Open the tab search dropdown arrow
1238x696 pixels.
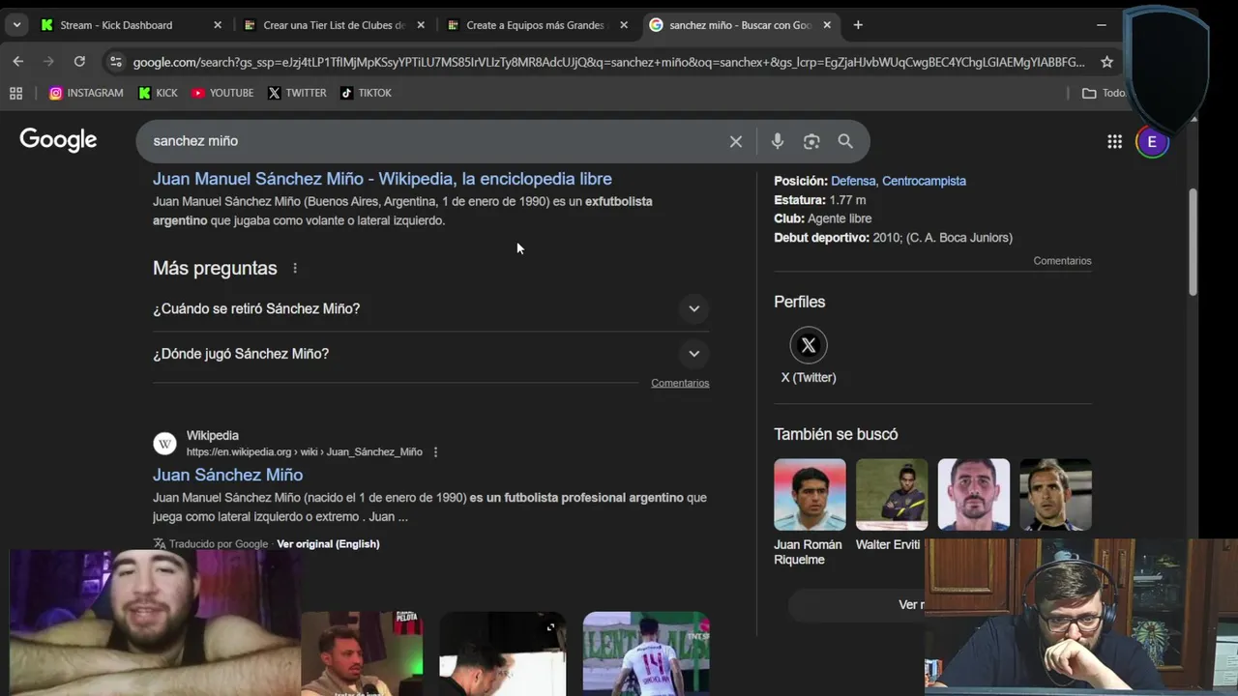coord(15,25)
